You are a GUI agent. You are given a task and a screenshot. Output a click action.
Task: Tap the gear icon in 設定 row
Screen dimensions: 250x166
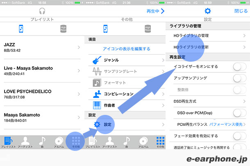(x=97, y=124)
